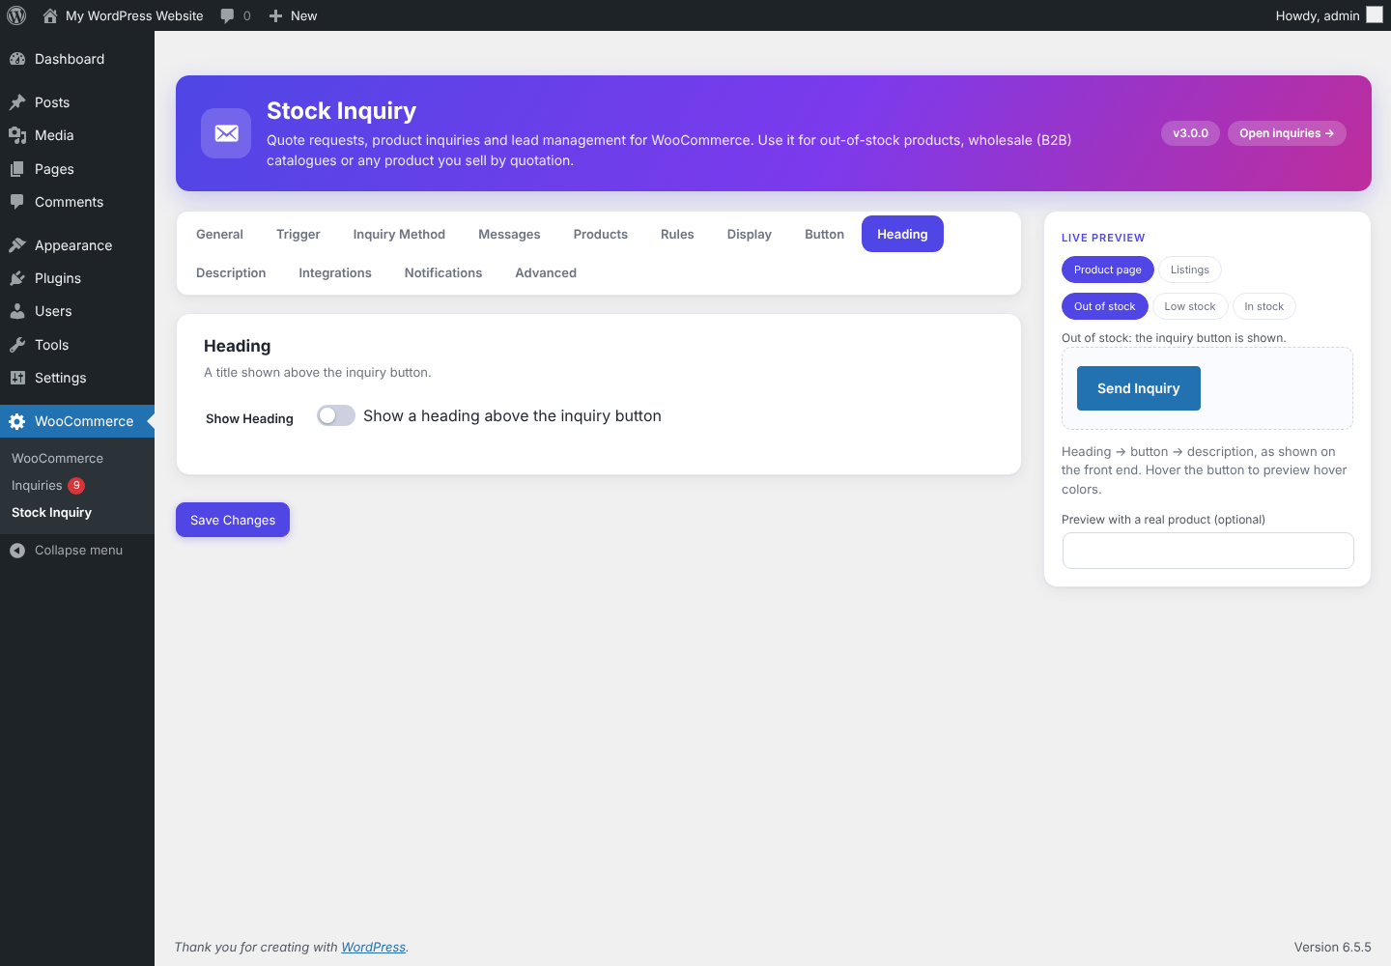Switch to the Advanced tab
This screenshot has height=966, width=1391.
coord(546,272)
